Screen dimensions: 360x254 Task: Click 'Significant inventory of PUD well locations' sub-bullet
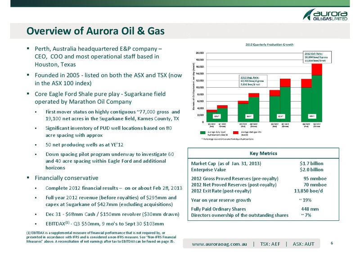point(108,131)
